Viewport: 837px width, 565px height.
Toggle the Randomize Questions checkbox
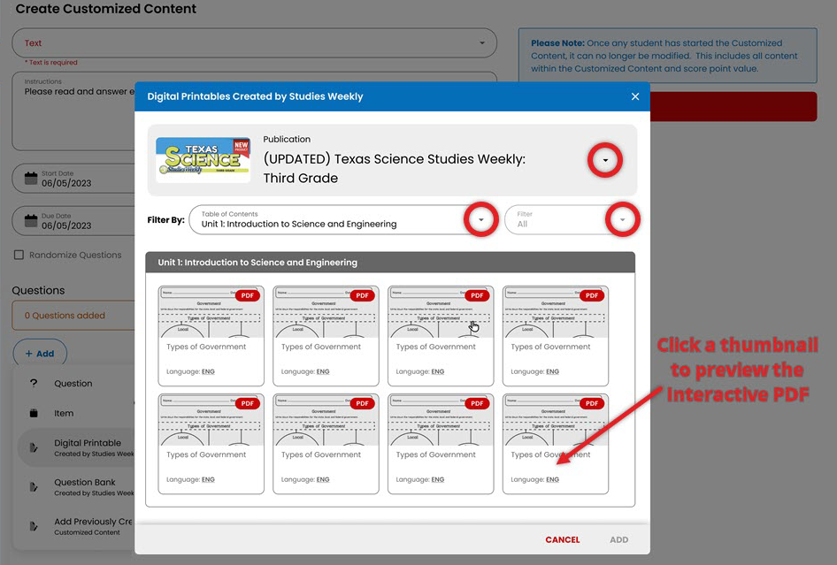pyautogui.click(x=19, y=256)
